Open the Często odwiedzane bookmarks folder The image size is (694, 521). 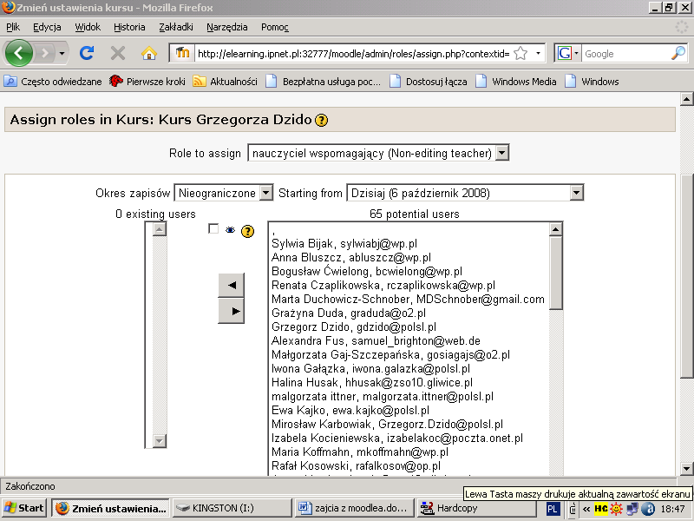tap(53, 82)
